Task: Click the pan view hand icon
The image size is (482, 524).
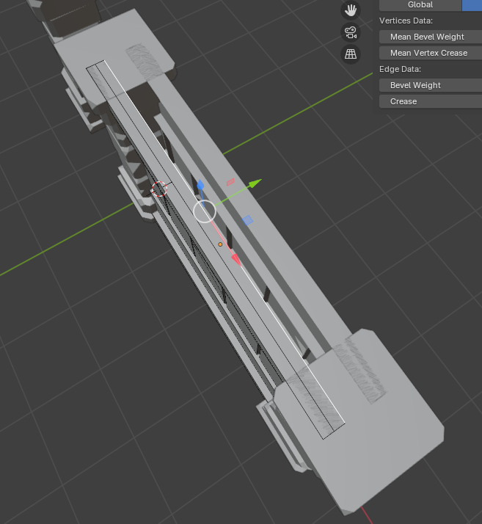Action: coord(351,10)
